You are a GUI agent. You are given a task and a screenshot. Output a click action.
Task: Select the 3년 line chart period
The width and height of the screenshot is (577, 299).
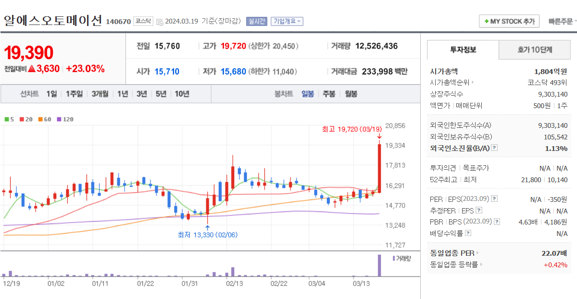coord(141,94)
